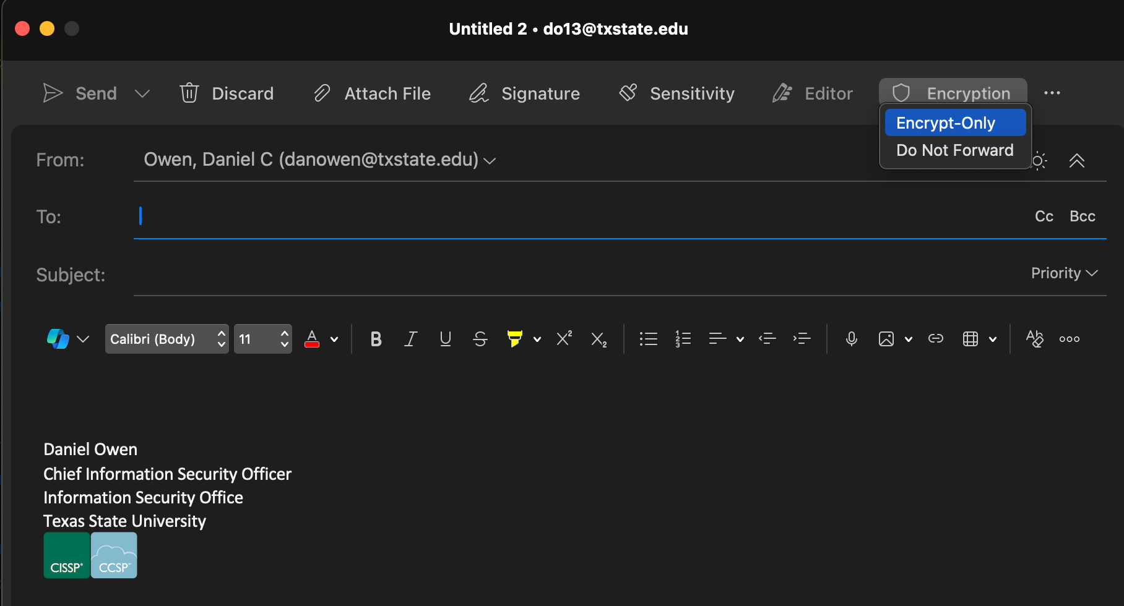Attach a file to the email
The width and height of the screenshot is (1124, 606).
pyautogui.click(x=371, y=93)
